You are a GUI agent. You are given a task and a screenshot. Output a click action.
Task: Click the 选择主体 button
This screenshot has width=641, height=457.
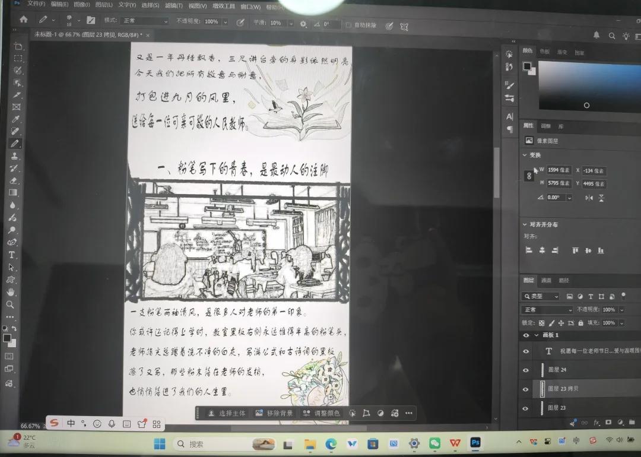[227, 413]
